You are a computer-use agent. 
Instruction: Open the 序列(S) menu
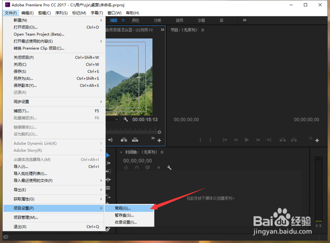coord(61,13)
